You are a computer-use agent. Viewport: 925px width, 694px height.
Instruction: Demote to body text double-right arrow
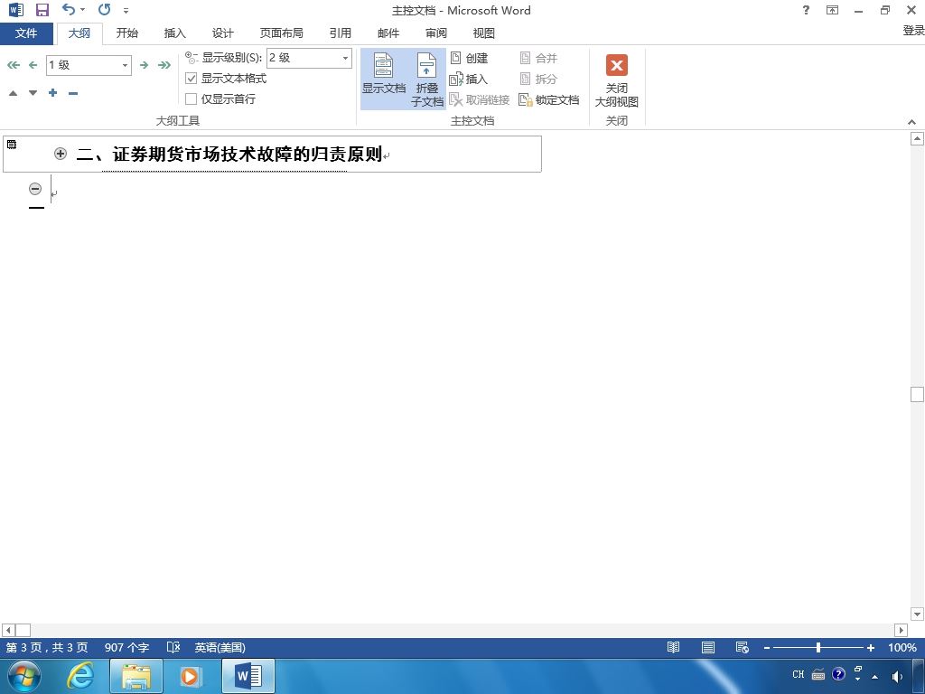click(164, 65)
